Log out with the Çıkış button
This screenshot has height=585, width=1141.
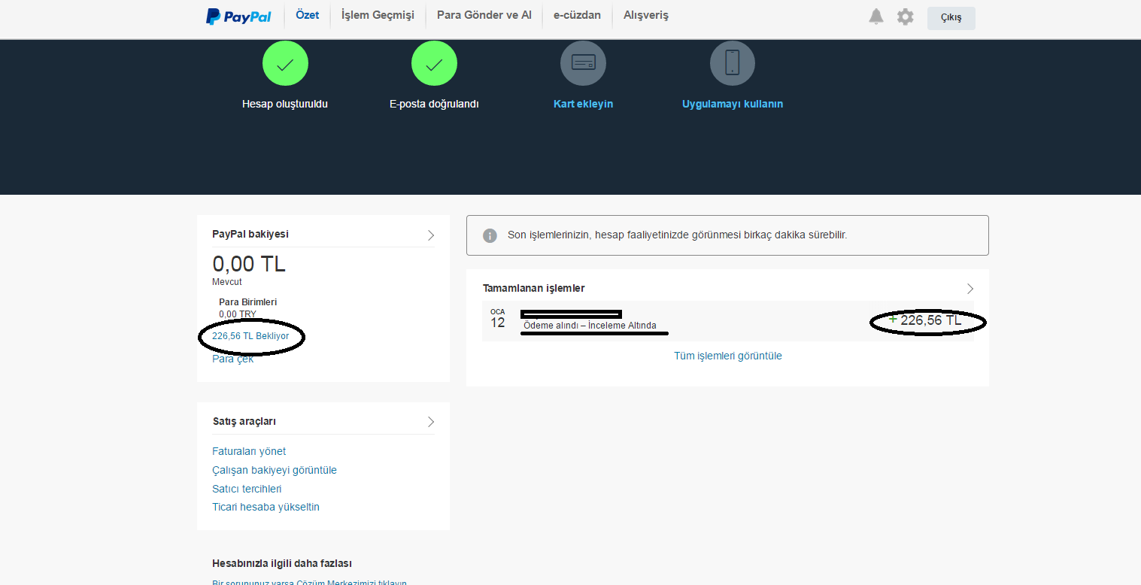[x=951, y=18]
